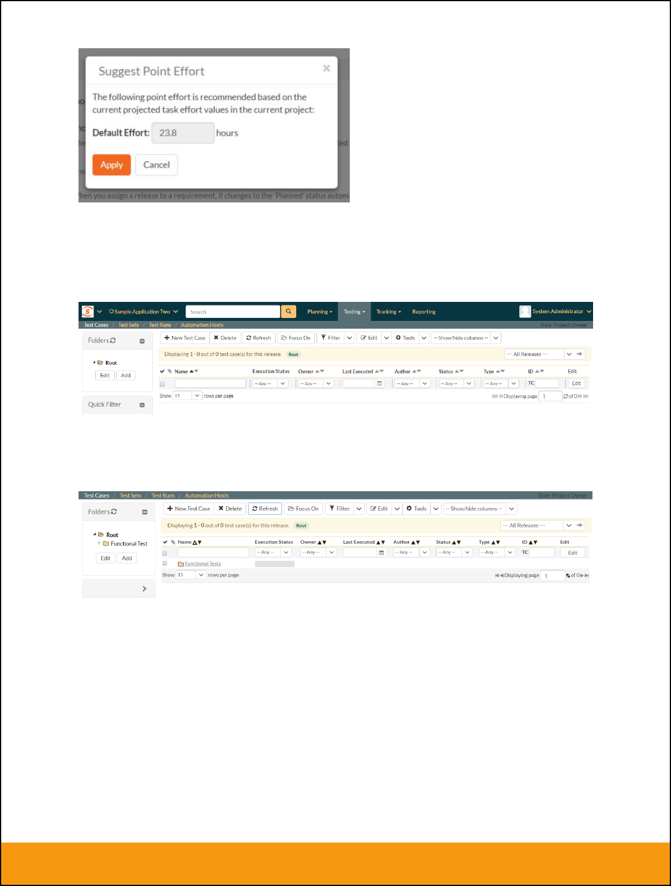Viewport: 671px width, 886px height.
Task: Tick checkbox for Functional Tests row
Action: click(165, 563)
